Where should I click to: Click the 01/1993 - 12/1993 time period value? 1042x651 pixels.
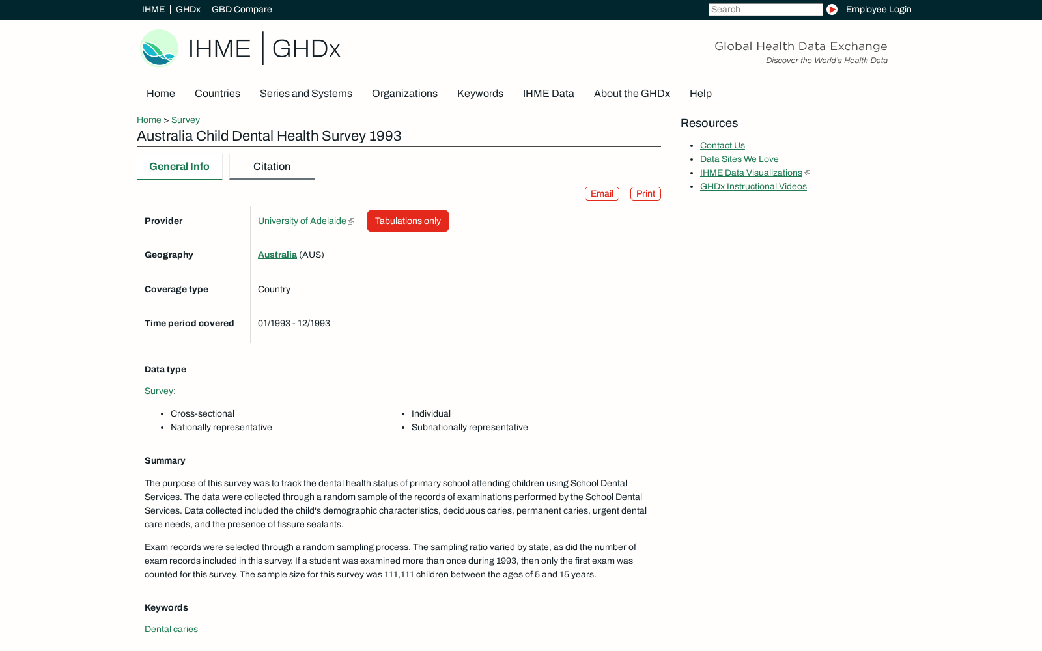pos(294,324)
